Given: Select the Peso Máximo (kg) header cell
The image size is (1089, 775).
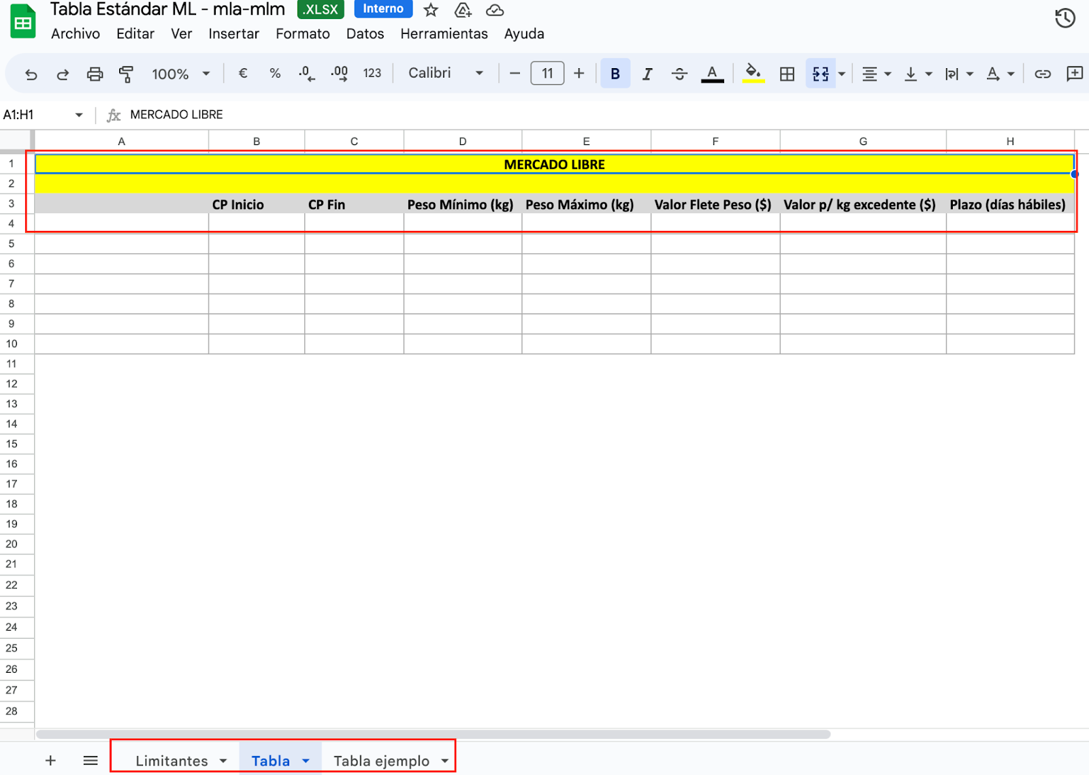Looking at the screenshot, I should [x=586, y=204].
